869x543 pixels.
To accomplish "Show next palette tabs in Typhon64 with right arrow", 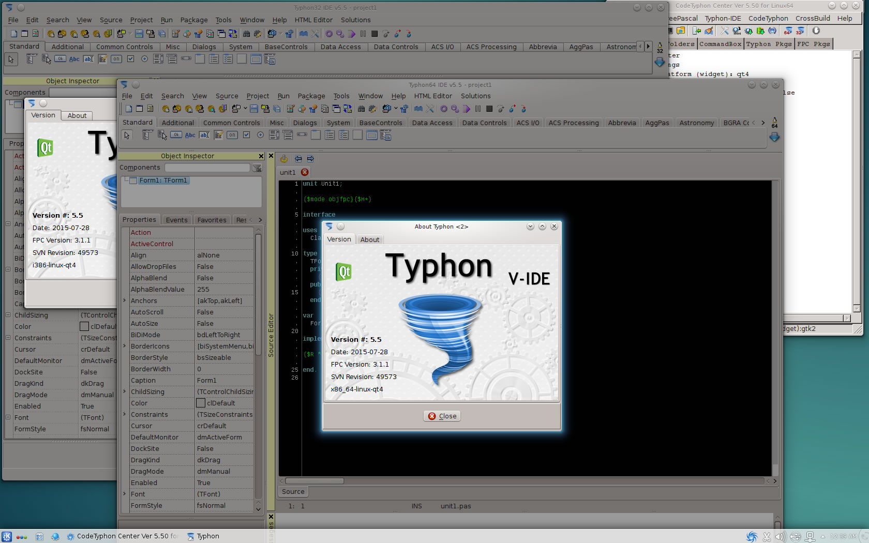I will point(763,123).
